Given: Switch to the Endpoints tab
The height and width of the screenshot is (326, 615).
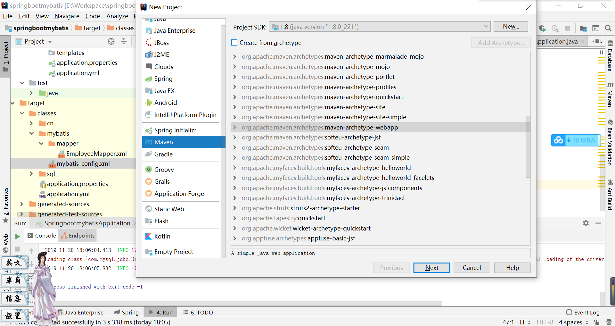Looking at the screenshot, I should click(78, 236).
